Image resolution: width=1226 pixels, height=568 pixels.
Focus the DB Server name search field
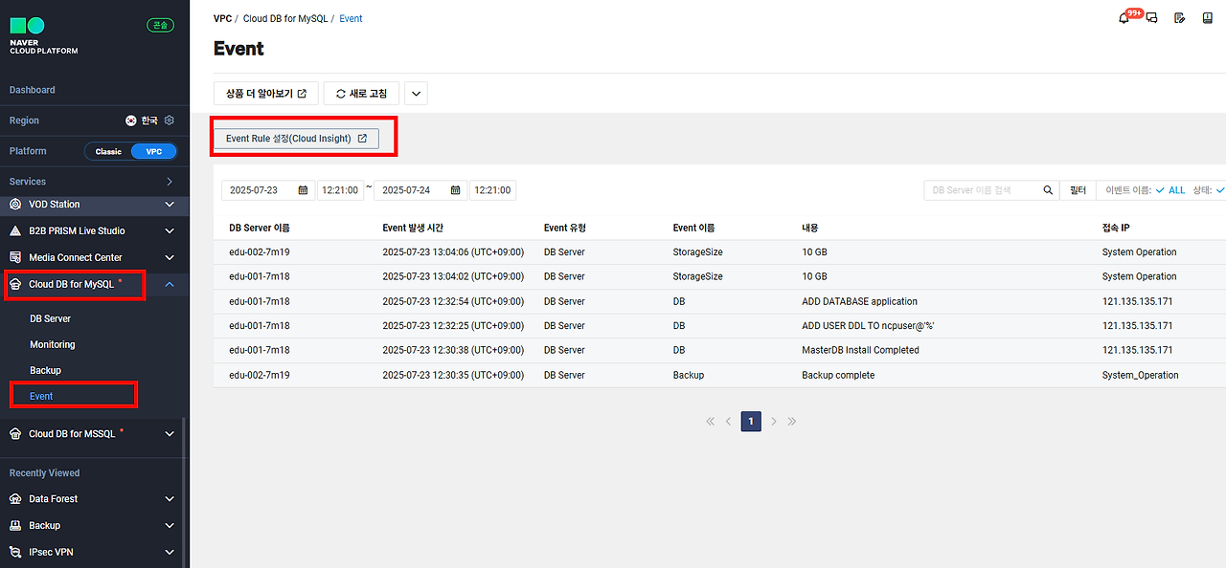pyautogui.click(x=983, y=190)
